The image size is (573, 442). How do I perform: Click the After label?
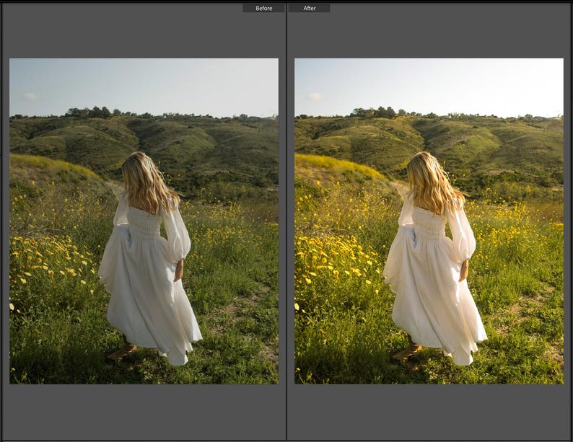tap(309, 8)
